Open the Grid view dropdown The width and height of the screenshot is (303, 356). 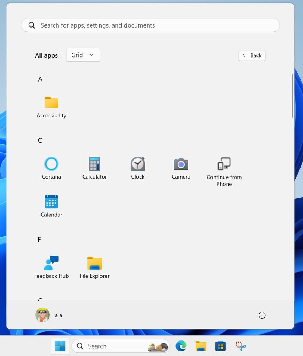click(83, 55)
